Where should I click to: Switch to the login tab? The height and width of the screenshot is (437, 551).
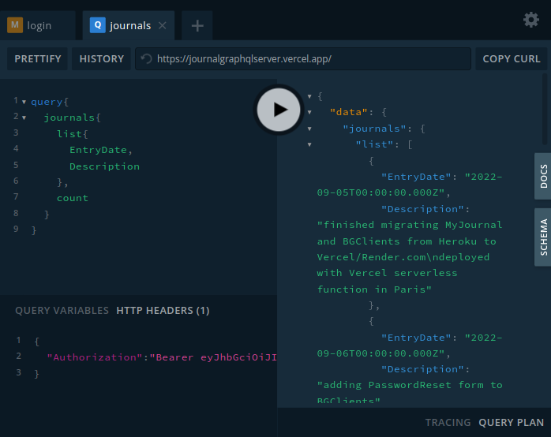coord(38,25)
